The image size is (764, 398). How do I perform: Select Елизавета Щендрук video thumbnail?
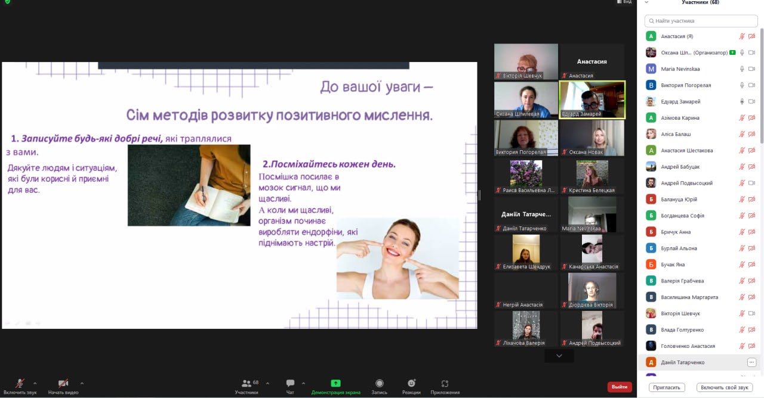tap(526, 252)
